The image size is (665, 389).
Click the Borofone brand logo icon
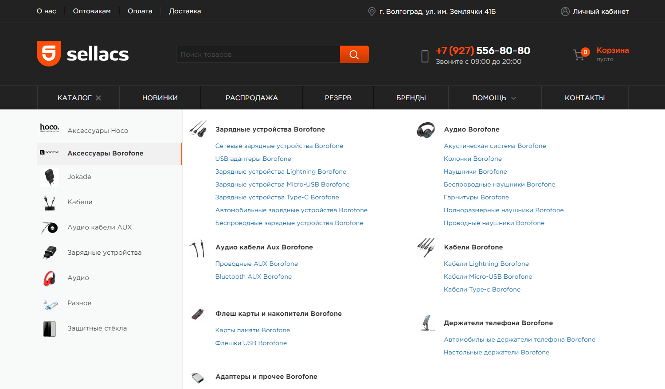click(49, 152)
